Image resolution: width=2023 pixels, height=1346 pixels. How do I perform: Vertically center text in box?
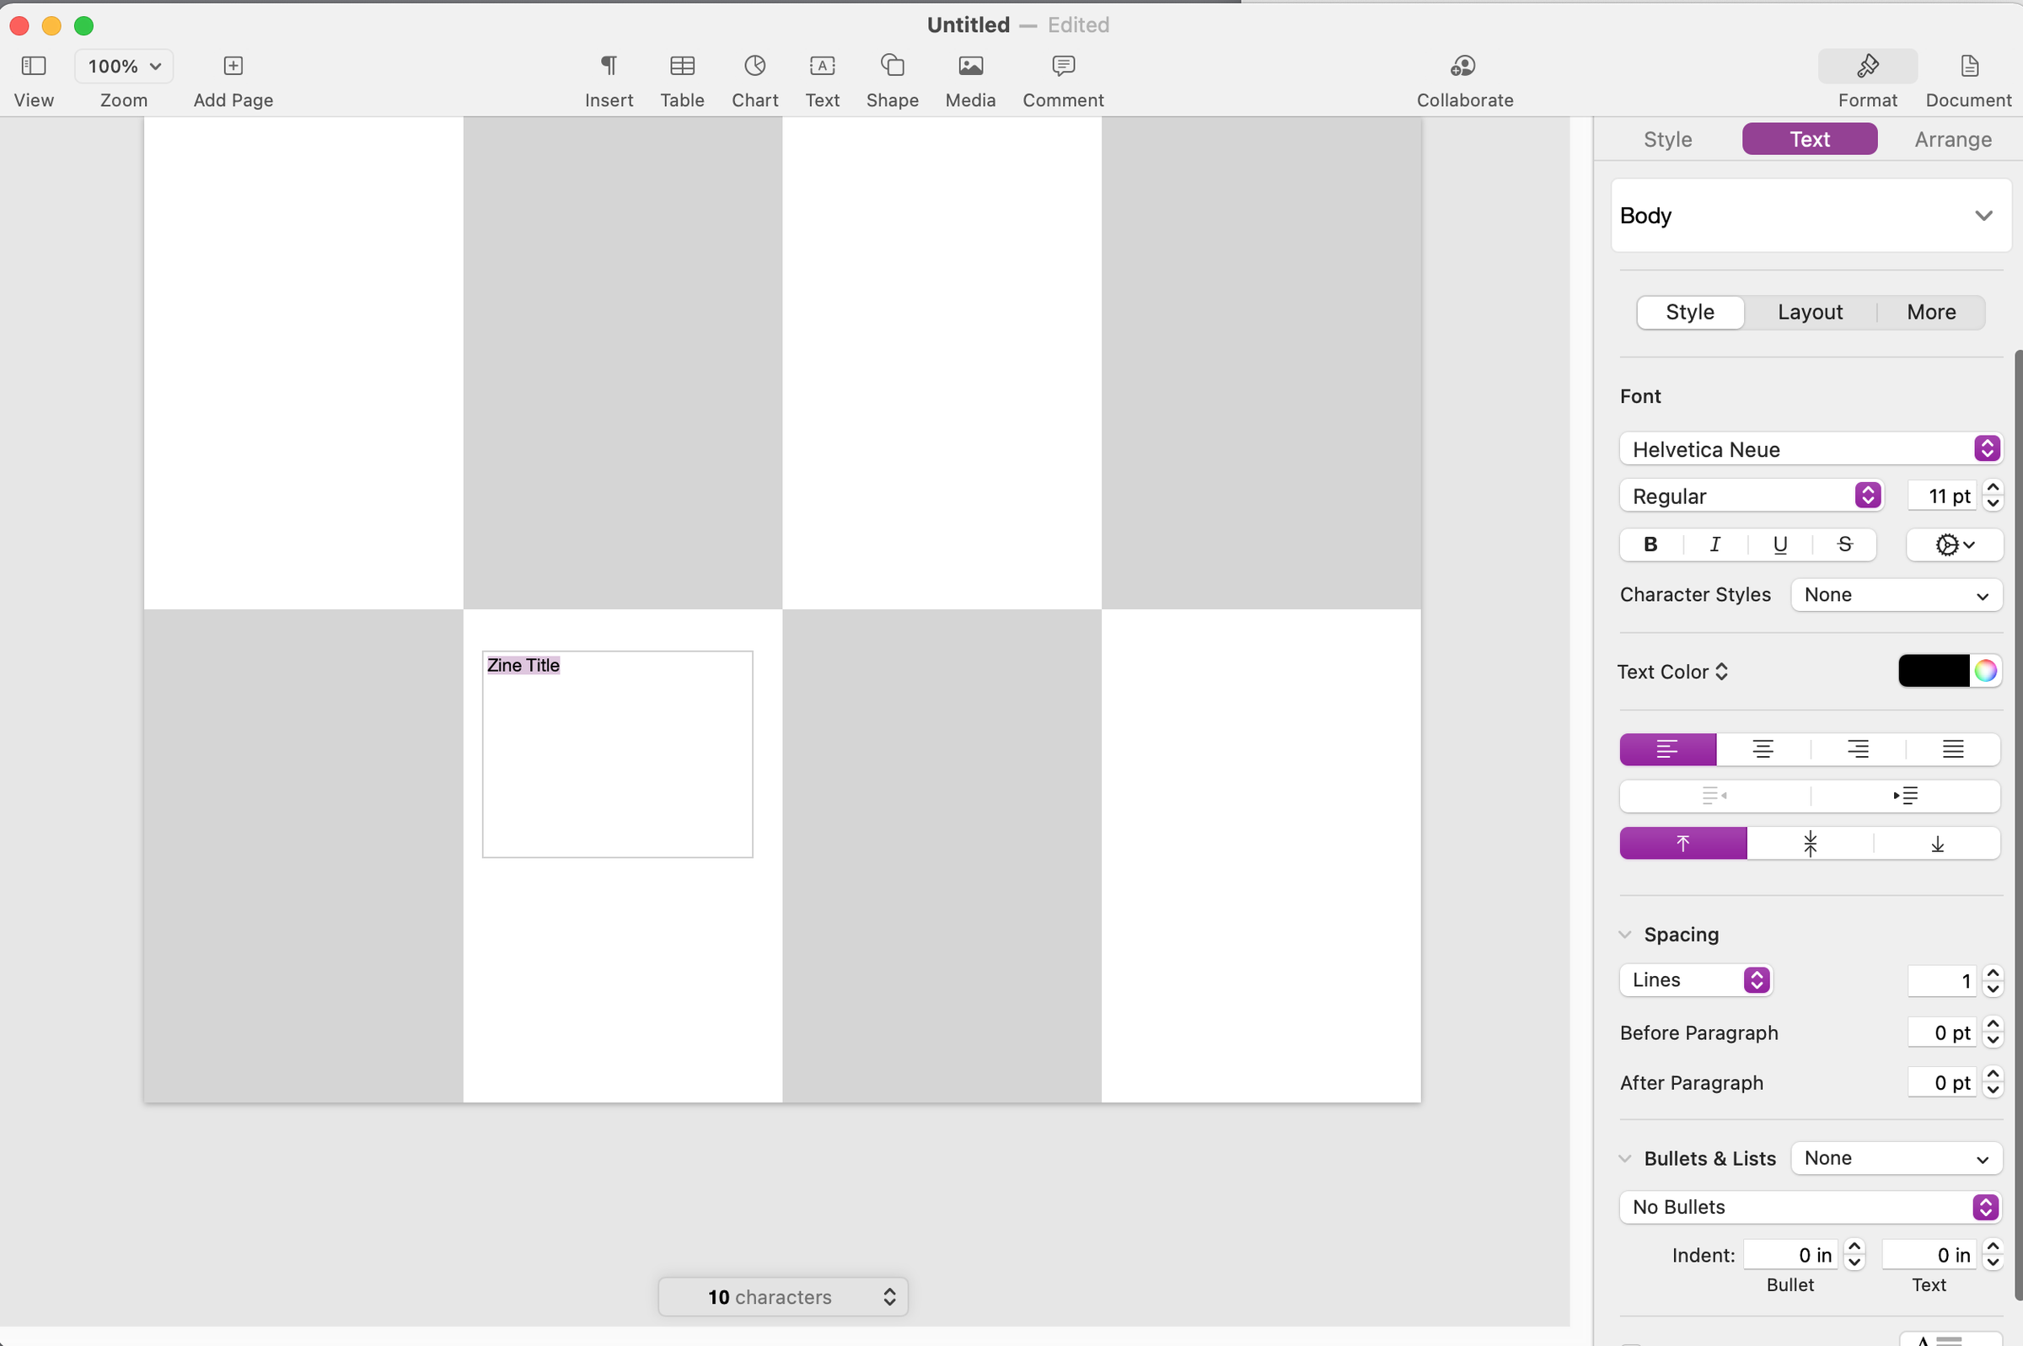[1810, 843]
